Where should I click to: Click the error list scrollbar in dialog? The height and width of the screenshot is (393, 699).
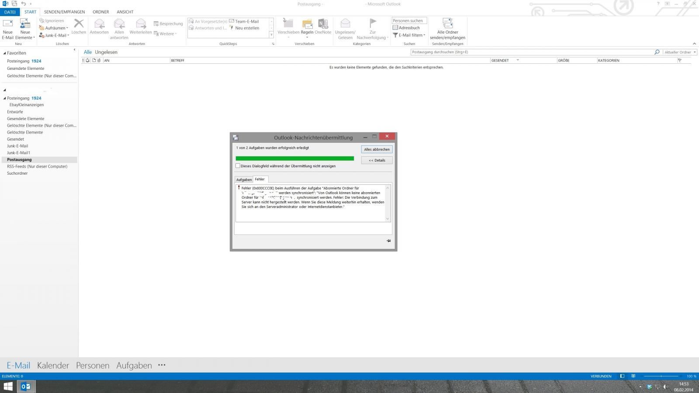point(388,203)
